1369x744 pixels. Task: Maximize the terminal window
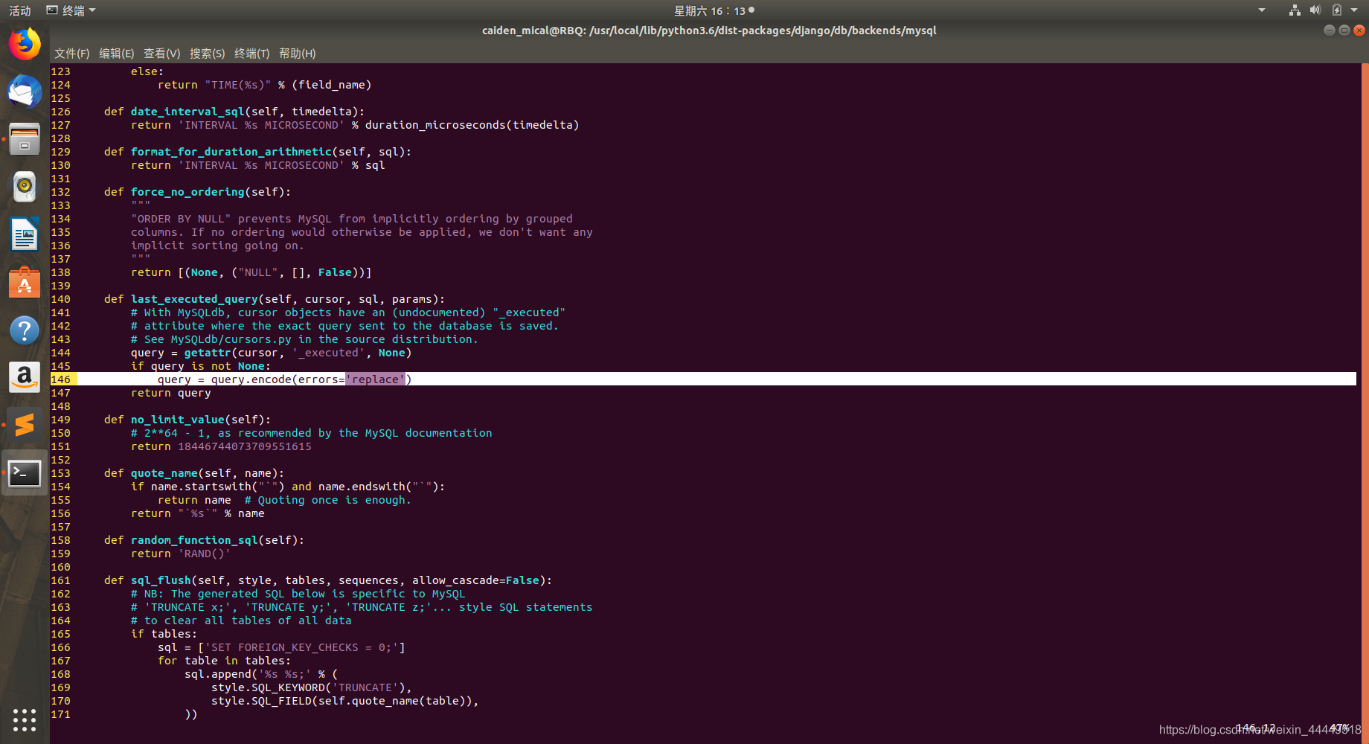1344,31
